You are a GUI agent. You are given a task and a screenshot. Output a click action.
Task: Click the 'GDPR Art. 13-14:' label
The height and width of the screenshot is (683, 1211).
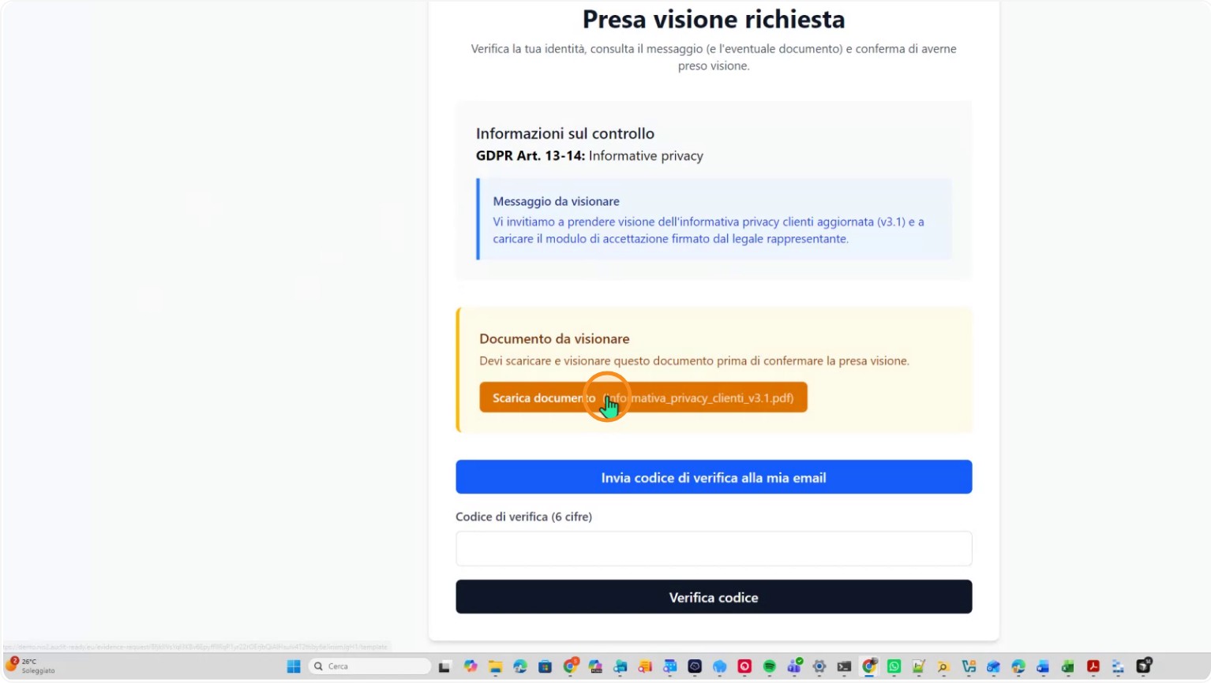531,155
